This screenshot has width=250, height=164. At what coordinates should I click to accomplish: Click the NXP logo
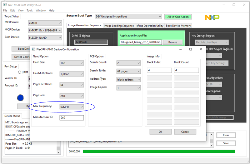pyautogui.click(x=212, y=17)
